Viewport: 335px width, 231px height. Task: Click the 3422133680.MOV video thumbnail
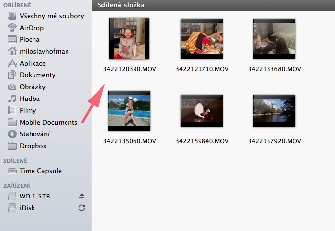tap(274, 39)
